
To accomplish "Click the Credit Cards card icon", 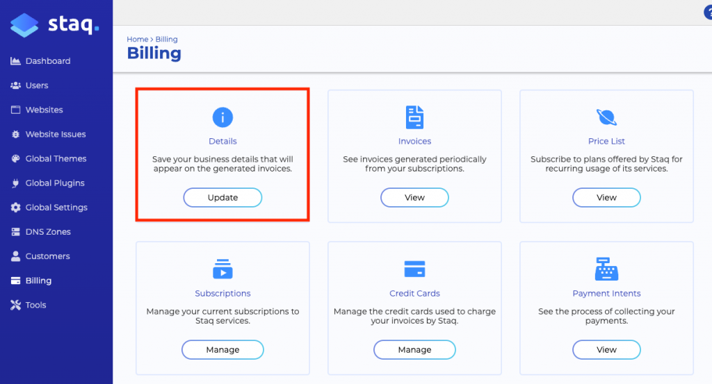I will pos(414,269).
